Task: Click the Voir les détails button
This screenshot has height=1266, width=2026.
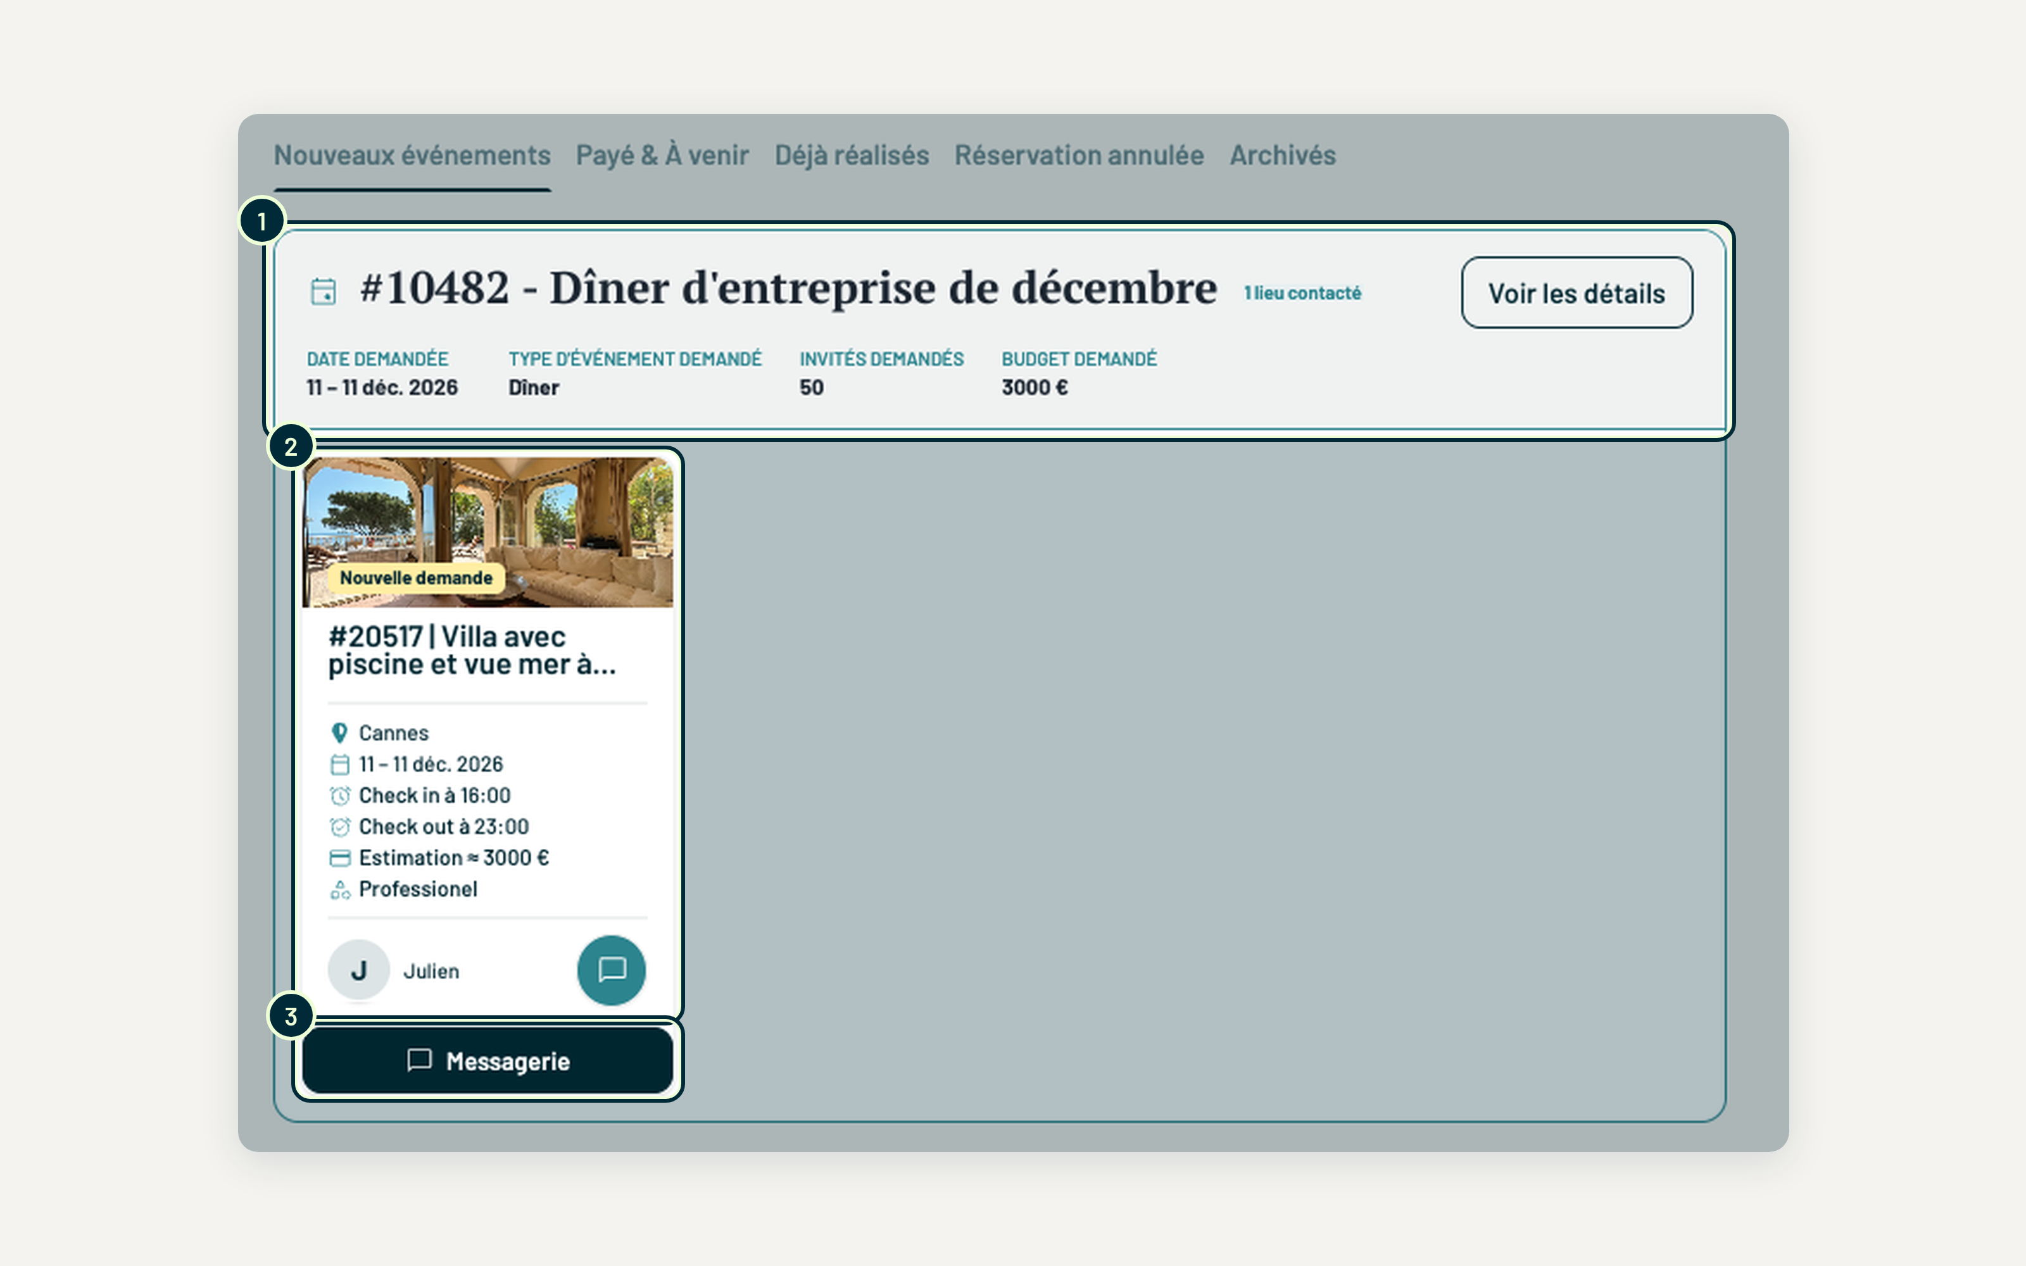Action: click(x=1576, y=293)
